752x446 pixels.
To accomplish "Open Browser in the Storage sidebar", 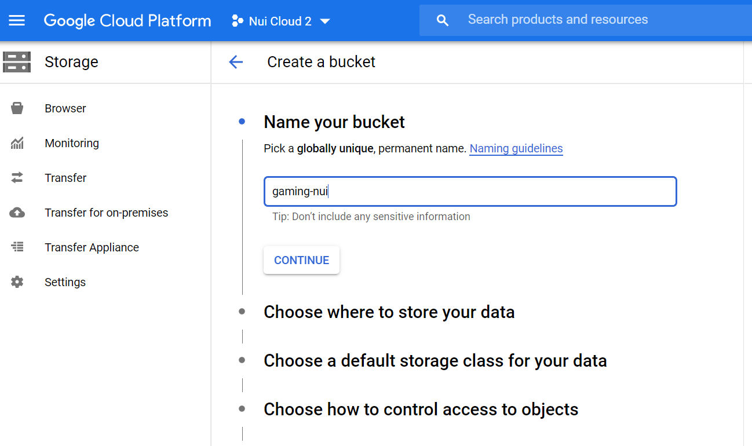I will tap(65, 108).
